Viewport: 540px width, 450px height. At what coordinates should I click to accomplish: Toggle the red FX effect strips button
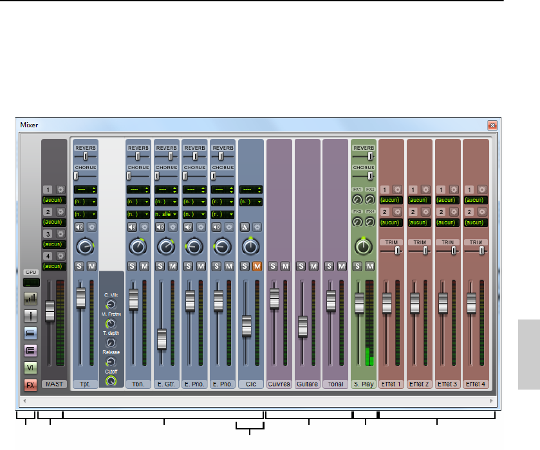click(x=31, y=385)
